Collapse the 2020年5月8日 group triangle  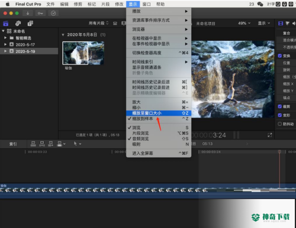click(x=63, y=35)
